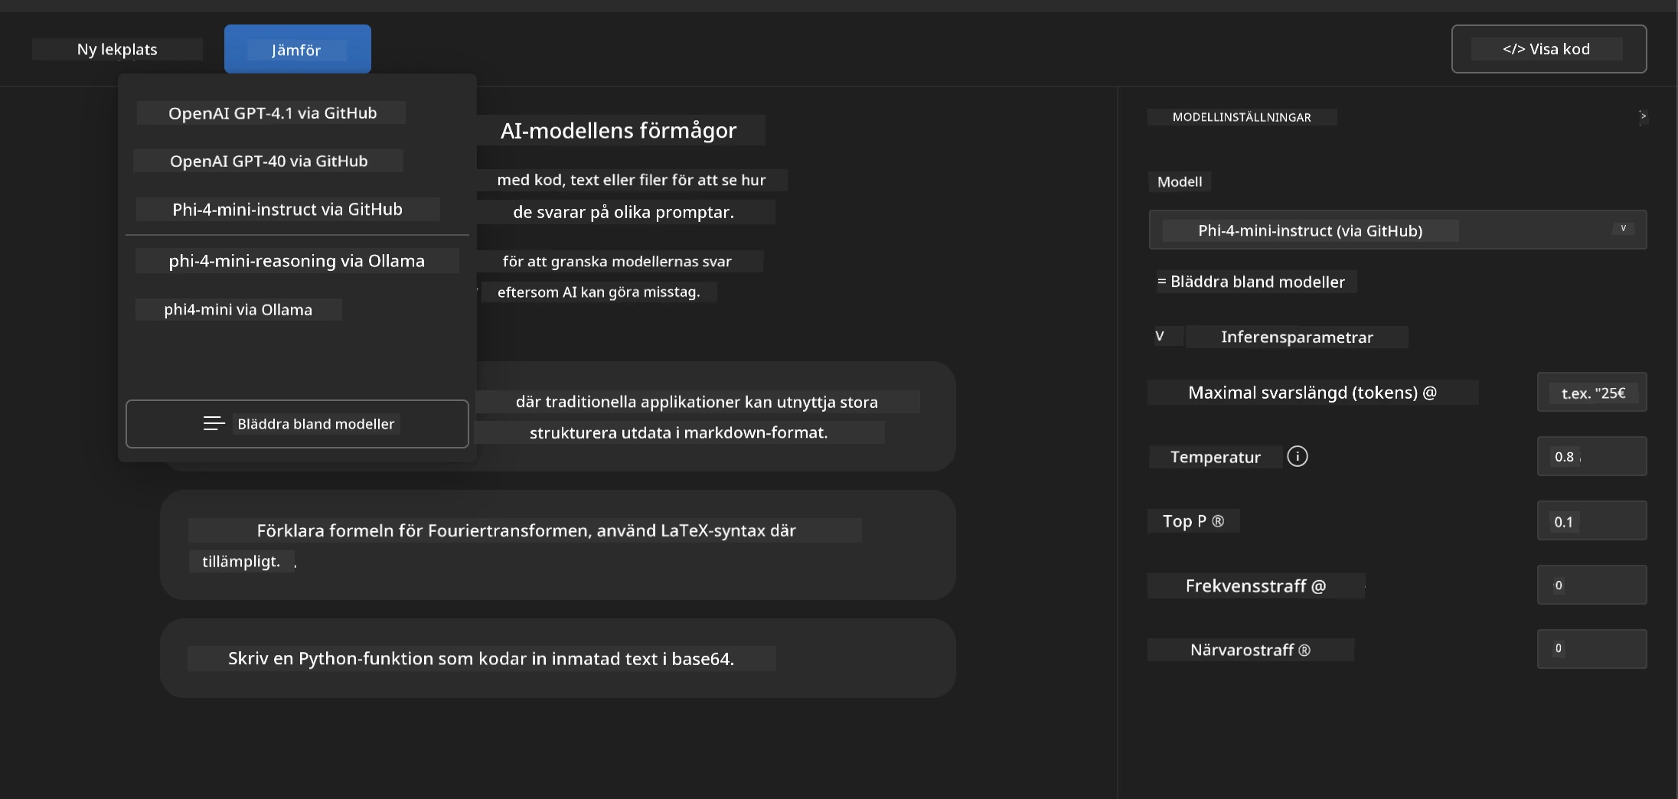Choose phi-4-mini-reasoning via Ollama
Screen dimensions: 1678x799
click(296, 261)
